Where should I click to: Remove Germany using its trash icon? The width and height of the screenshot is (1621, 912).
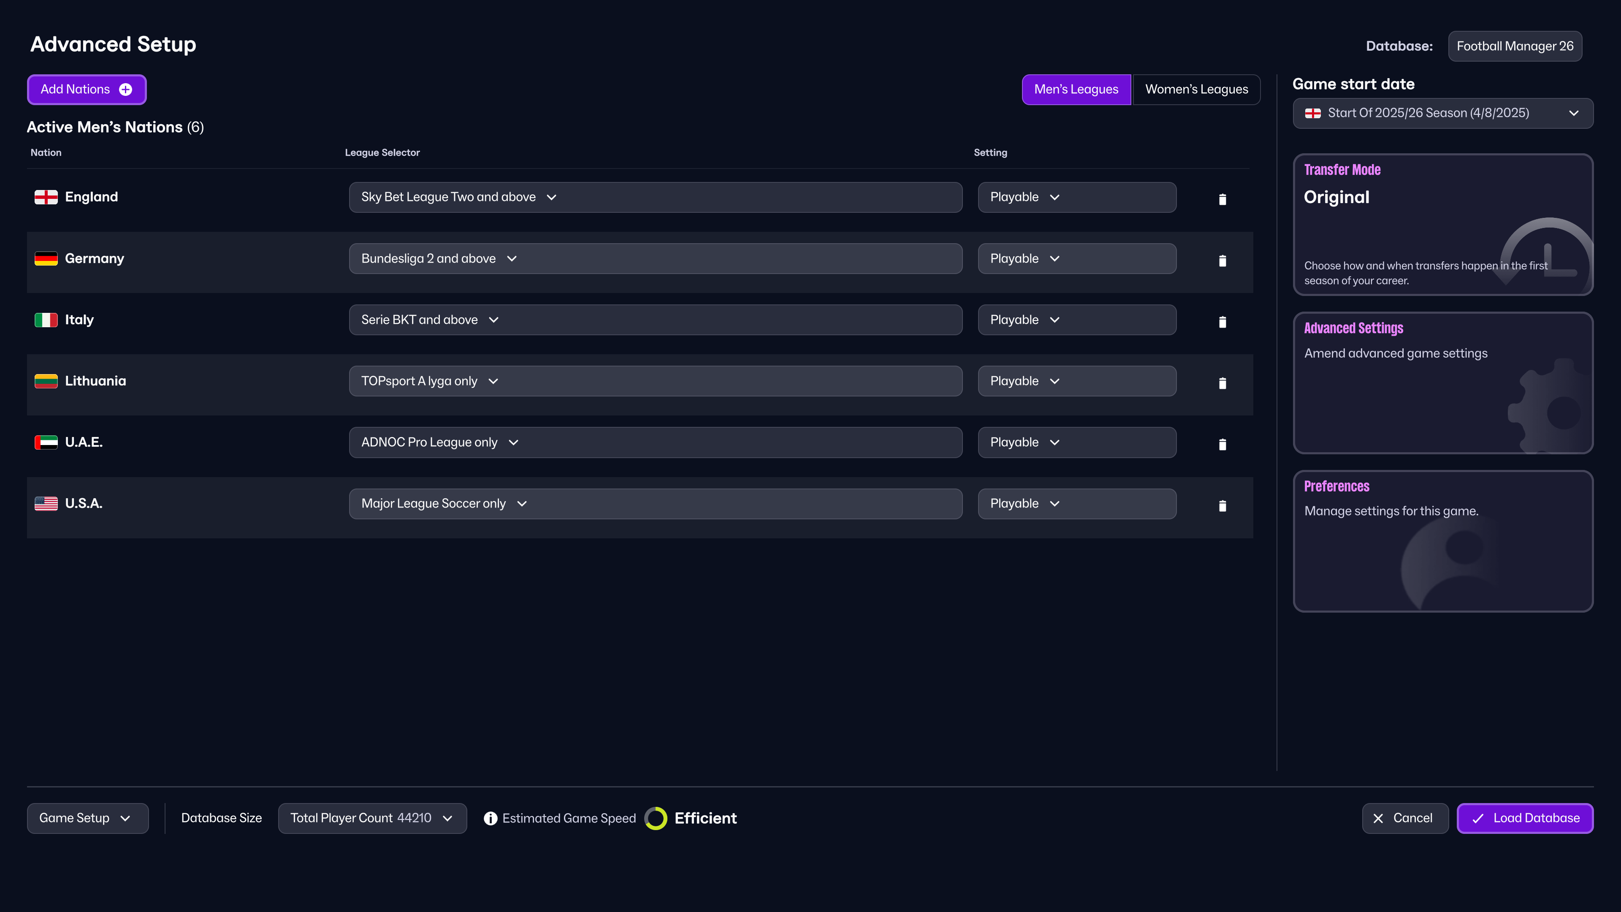click(x=1222, y=261)
